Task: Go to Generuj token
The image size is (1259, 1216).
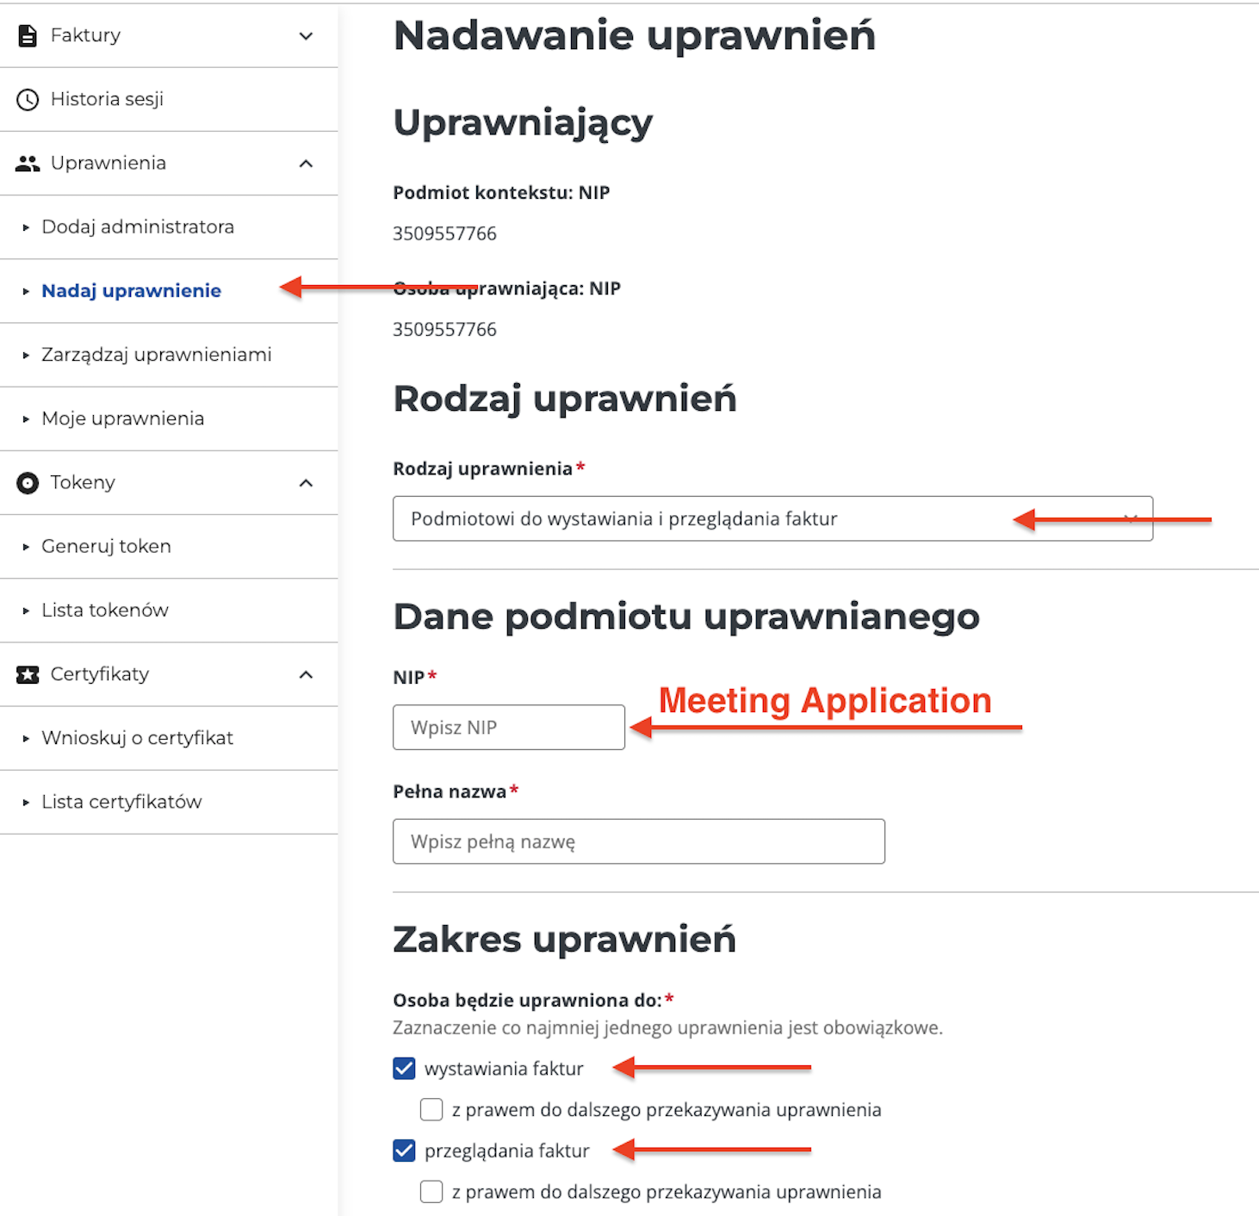Action: coord(106,547)
